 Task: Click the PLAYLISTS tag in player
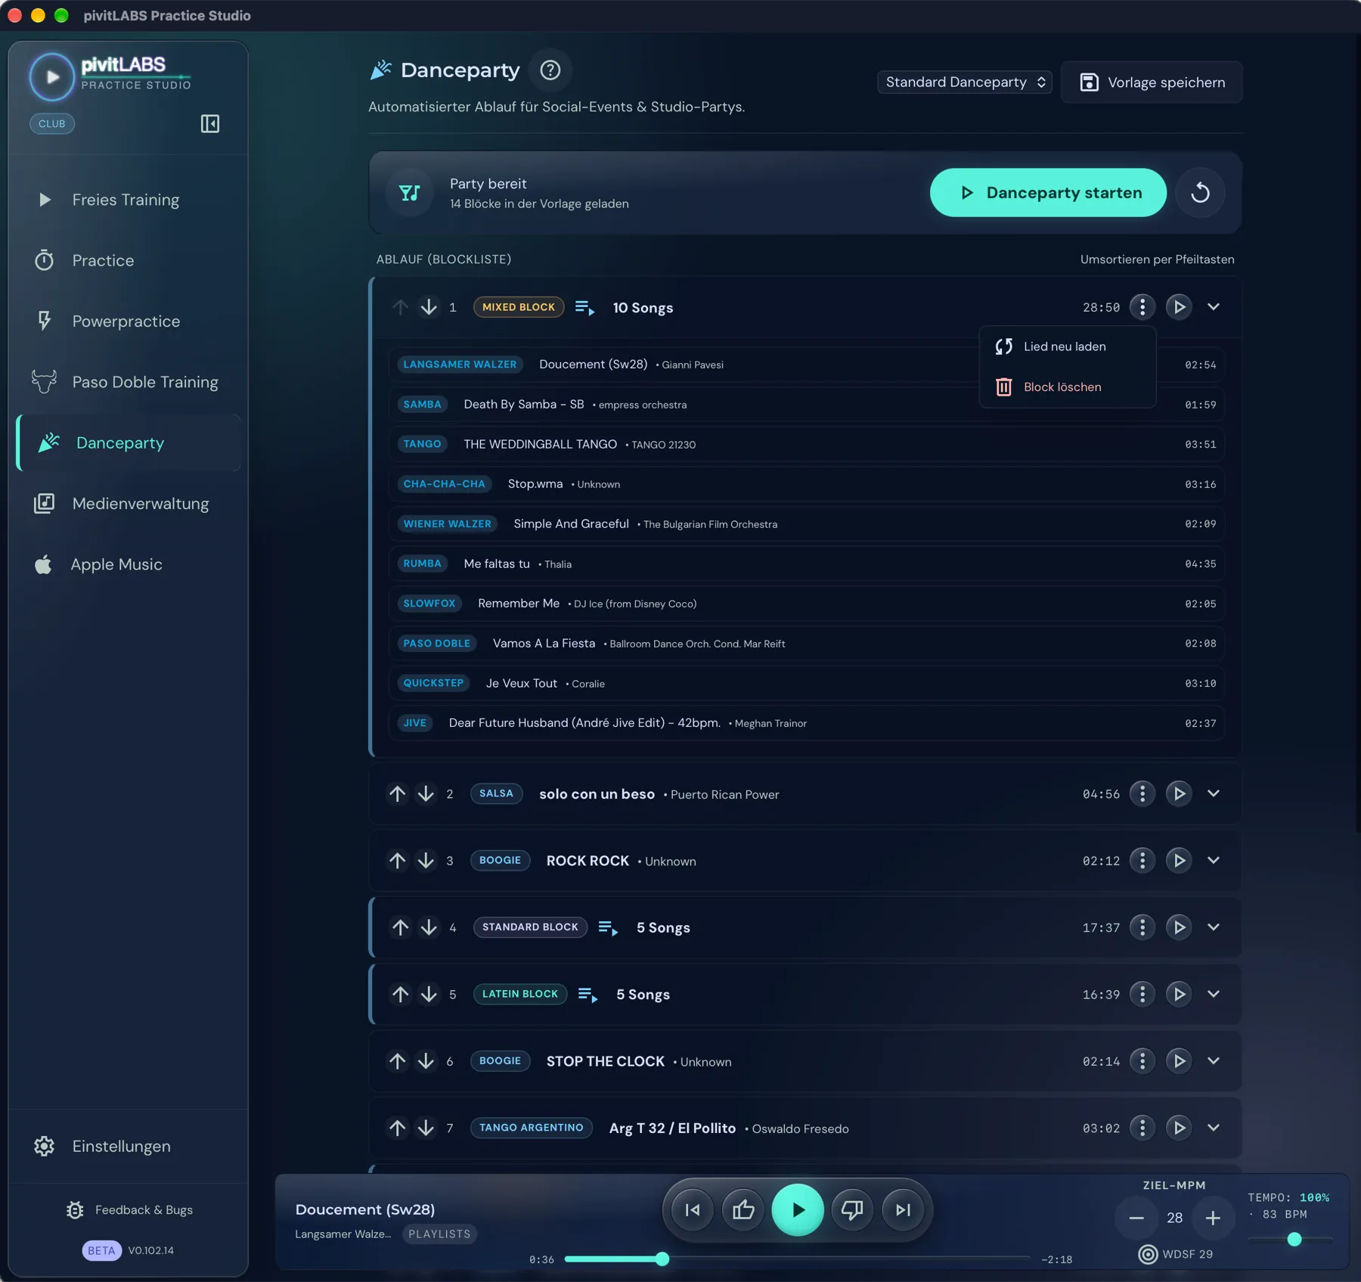(x=439, y=1234)
